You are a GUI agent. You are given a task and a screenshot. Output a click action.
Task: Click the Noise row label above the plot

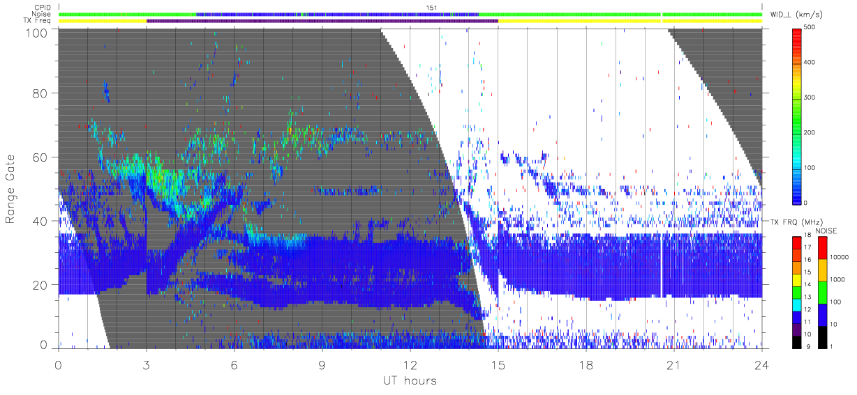pyautogui.click(x=43, y=14)
